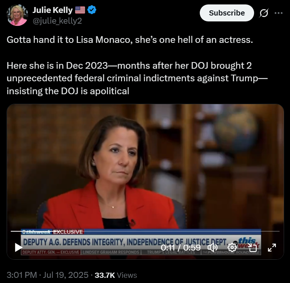Open video settings gear icon

(x=232, y=248)
